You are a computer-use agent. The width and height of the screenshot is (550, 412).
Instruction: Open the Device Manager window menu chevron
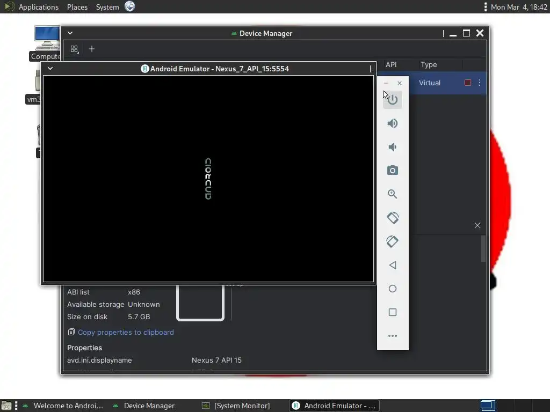(70, 33)
